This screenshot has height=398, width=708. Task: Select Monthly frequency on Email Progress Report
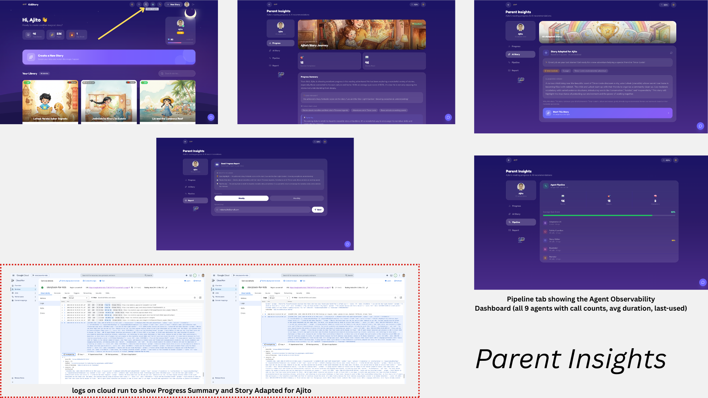click(x=297, y=198)
